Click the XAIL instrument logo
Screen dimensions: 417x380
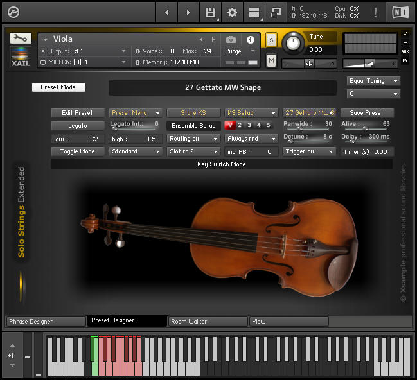click(21, 56)
